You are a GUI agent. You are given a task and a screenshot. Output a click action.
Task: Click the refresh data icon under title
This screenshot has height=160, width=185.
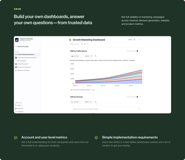[88, 44]
